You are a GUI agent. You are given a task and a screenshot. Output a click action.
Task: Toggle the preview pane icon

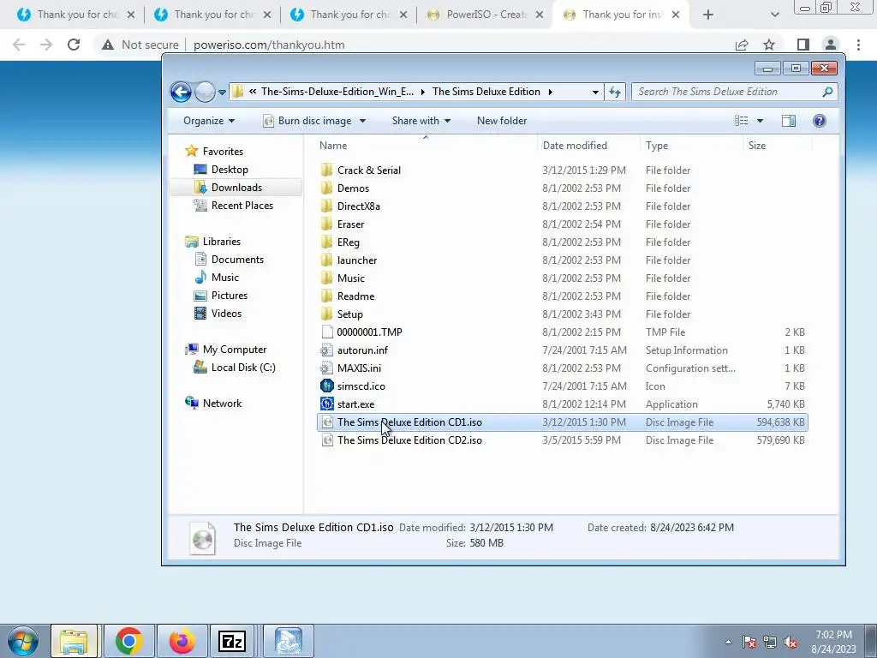(789, 121)
